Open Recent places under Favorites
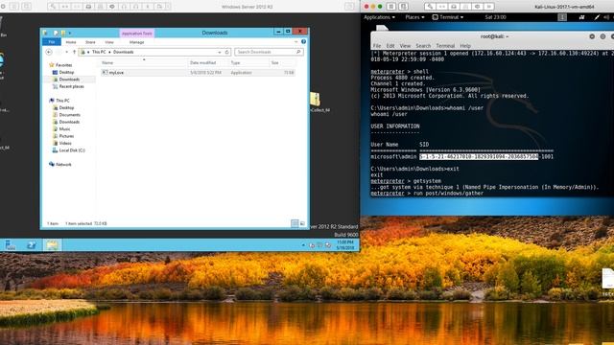 pos(71,86)
